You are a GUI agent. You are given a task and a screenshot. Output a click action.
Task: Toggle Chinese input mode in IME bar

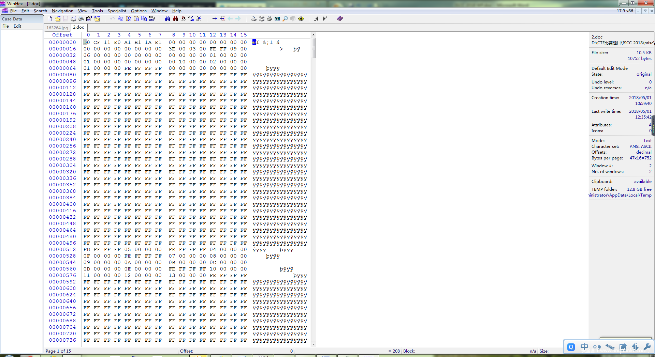tap(584, 347)
